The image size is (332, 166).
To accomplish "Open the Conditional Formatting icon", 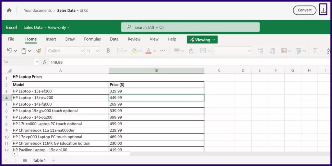I will click(284, 51).
